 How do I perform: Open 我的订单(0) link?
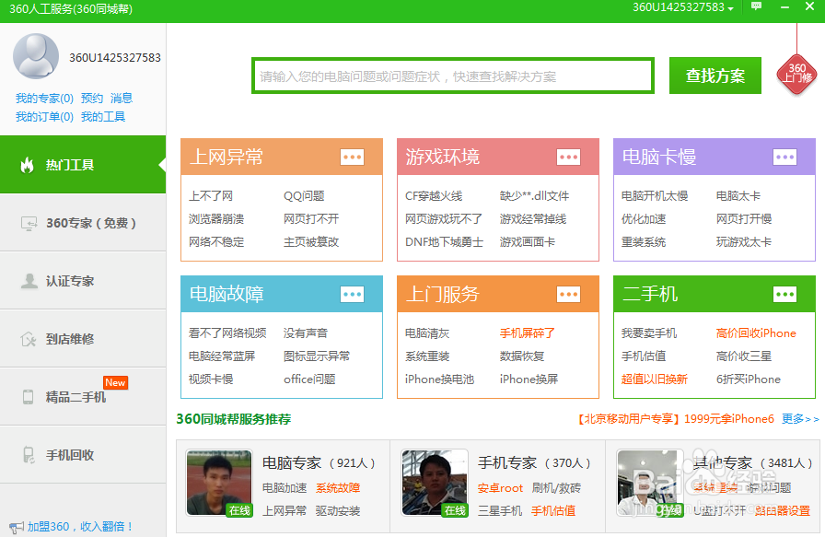pos(44,116)
